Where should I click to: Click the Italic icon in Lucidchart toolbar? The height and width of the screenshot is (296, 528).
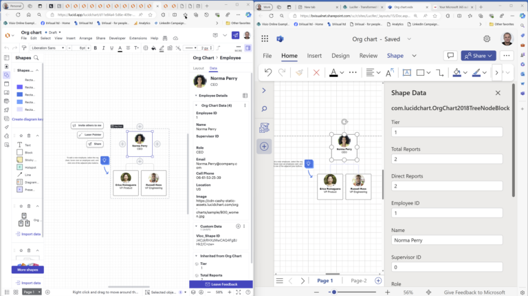coord(103,48)
